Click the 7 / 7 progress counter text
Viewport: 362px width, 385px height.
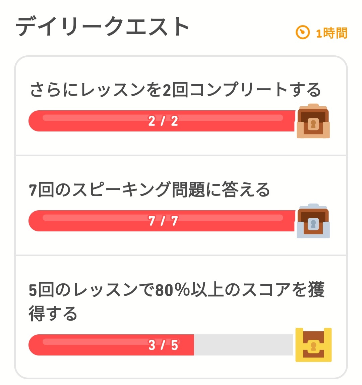click(x=163, y=221)
